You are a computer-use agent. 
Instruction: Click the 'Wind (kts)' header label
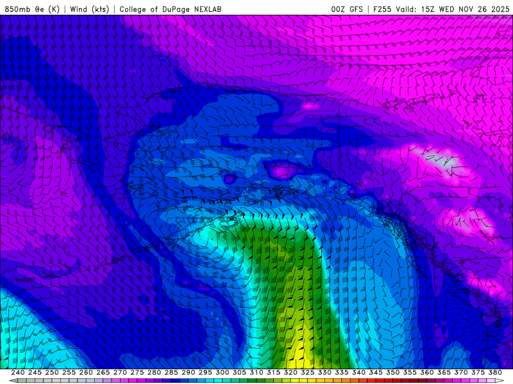(x=89, y=9)
